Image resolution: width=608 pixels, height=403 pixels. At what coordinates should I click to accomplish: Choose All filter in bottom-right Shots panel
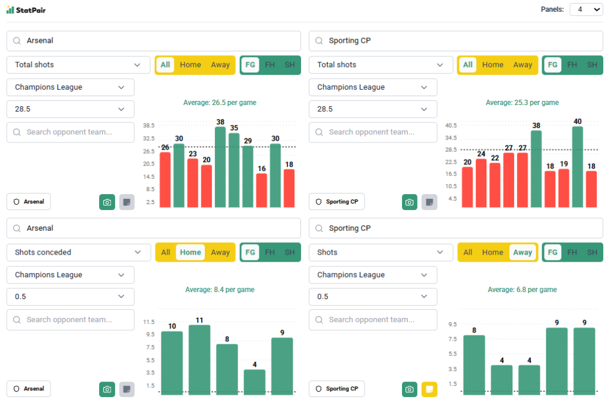pyautogui.click(x=468, y=252)
